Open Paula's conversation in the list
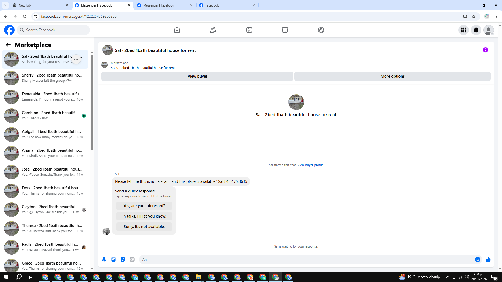This screenshot has height=282, width=502. [x=45, y=247]
